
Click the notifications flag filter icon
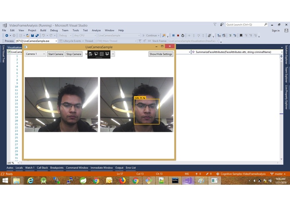(x=215, y=25)
